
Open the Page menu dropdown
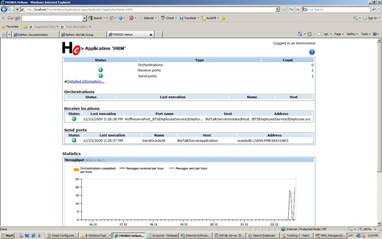click(x=338, y=34)
